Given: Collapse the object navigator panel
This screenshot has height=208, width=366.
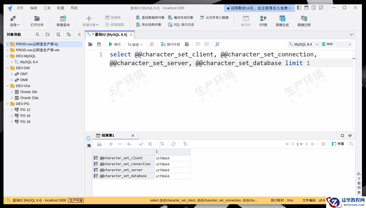Looking at the screenshot, I should coord(79,34).
